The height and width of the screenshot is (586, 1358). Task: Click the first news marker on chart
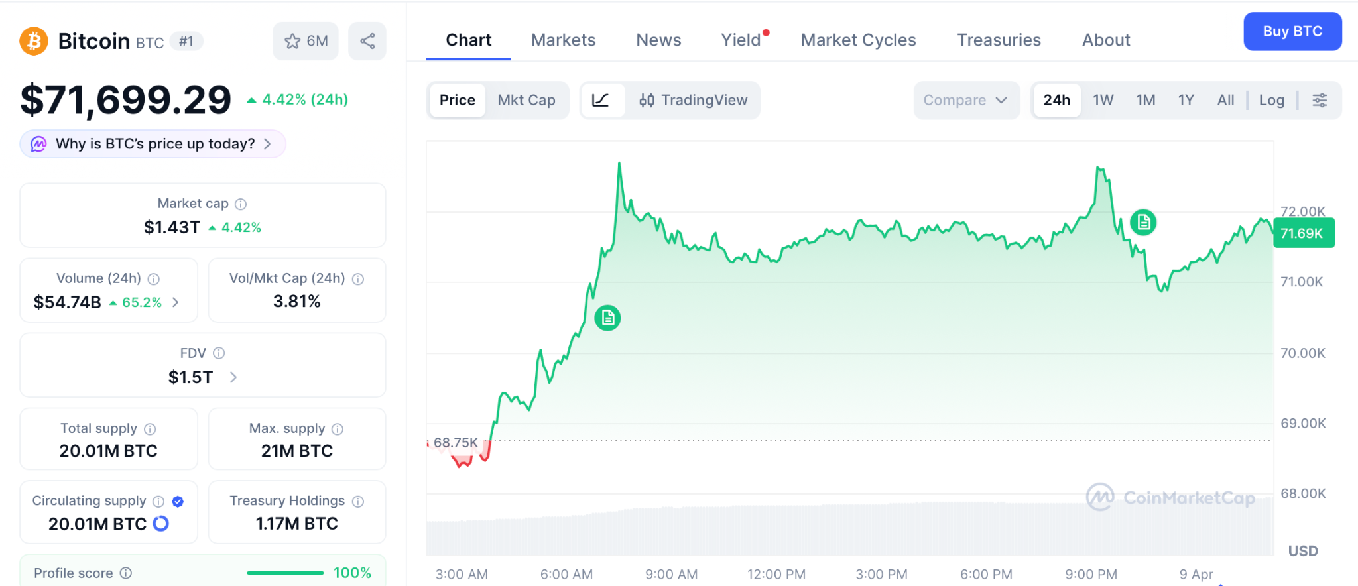tap(607, 318)
